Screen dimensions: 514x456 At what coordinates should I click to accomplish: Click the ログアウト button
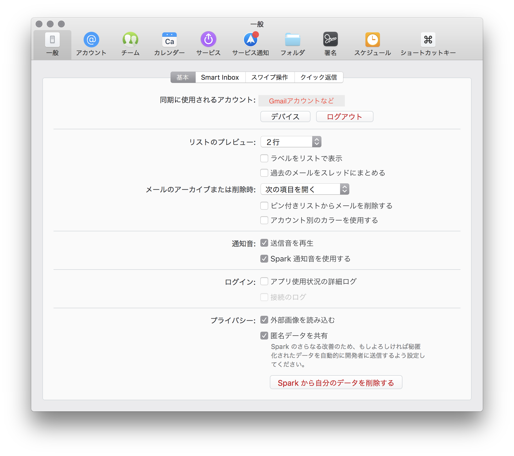(x=345, y=117)
